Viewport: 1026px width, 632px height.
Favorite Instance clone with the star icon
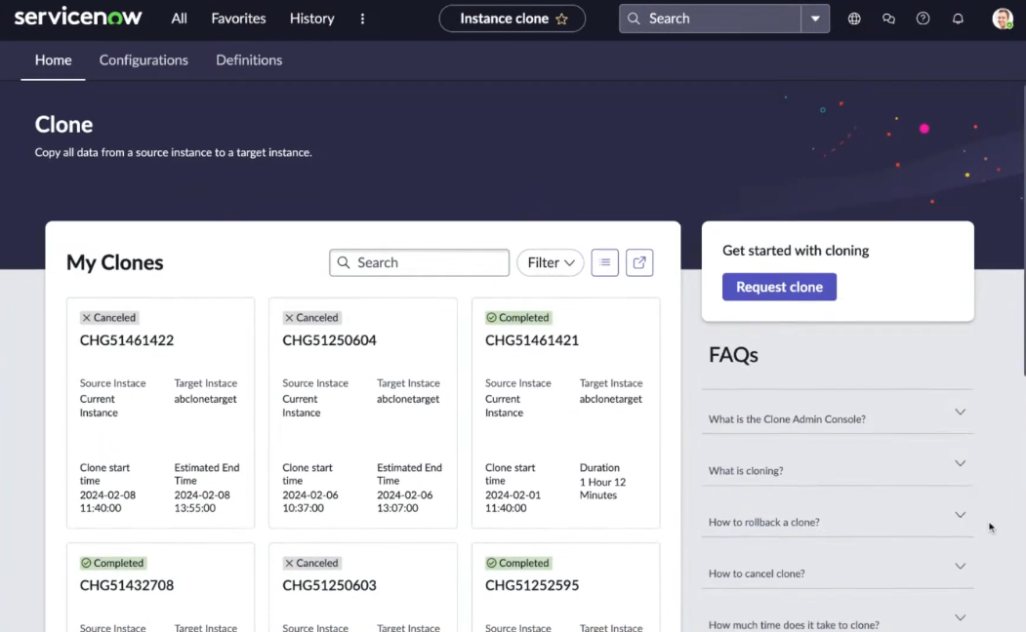561,19
